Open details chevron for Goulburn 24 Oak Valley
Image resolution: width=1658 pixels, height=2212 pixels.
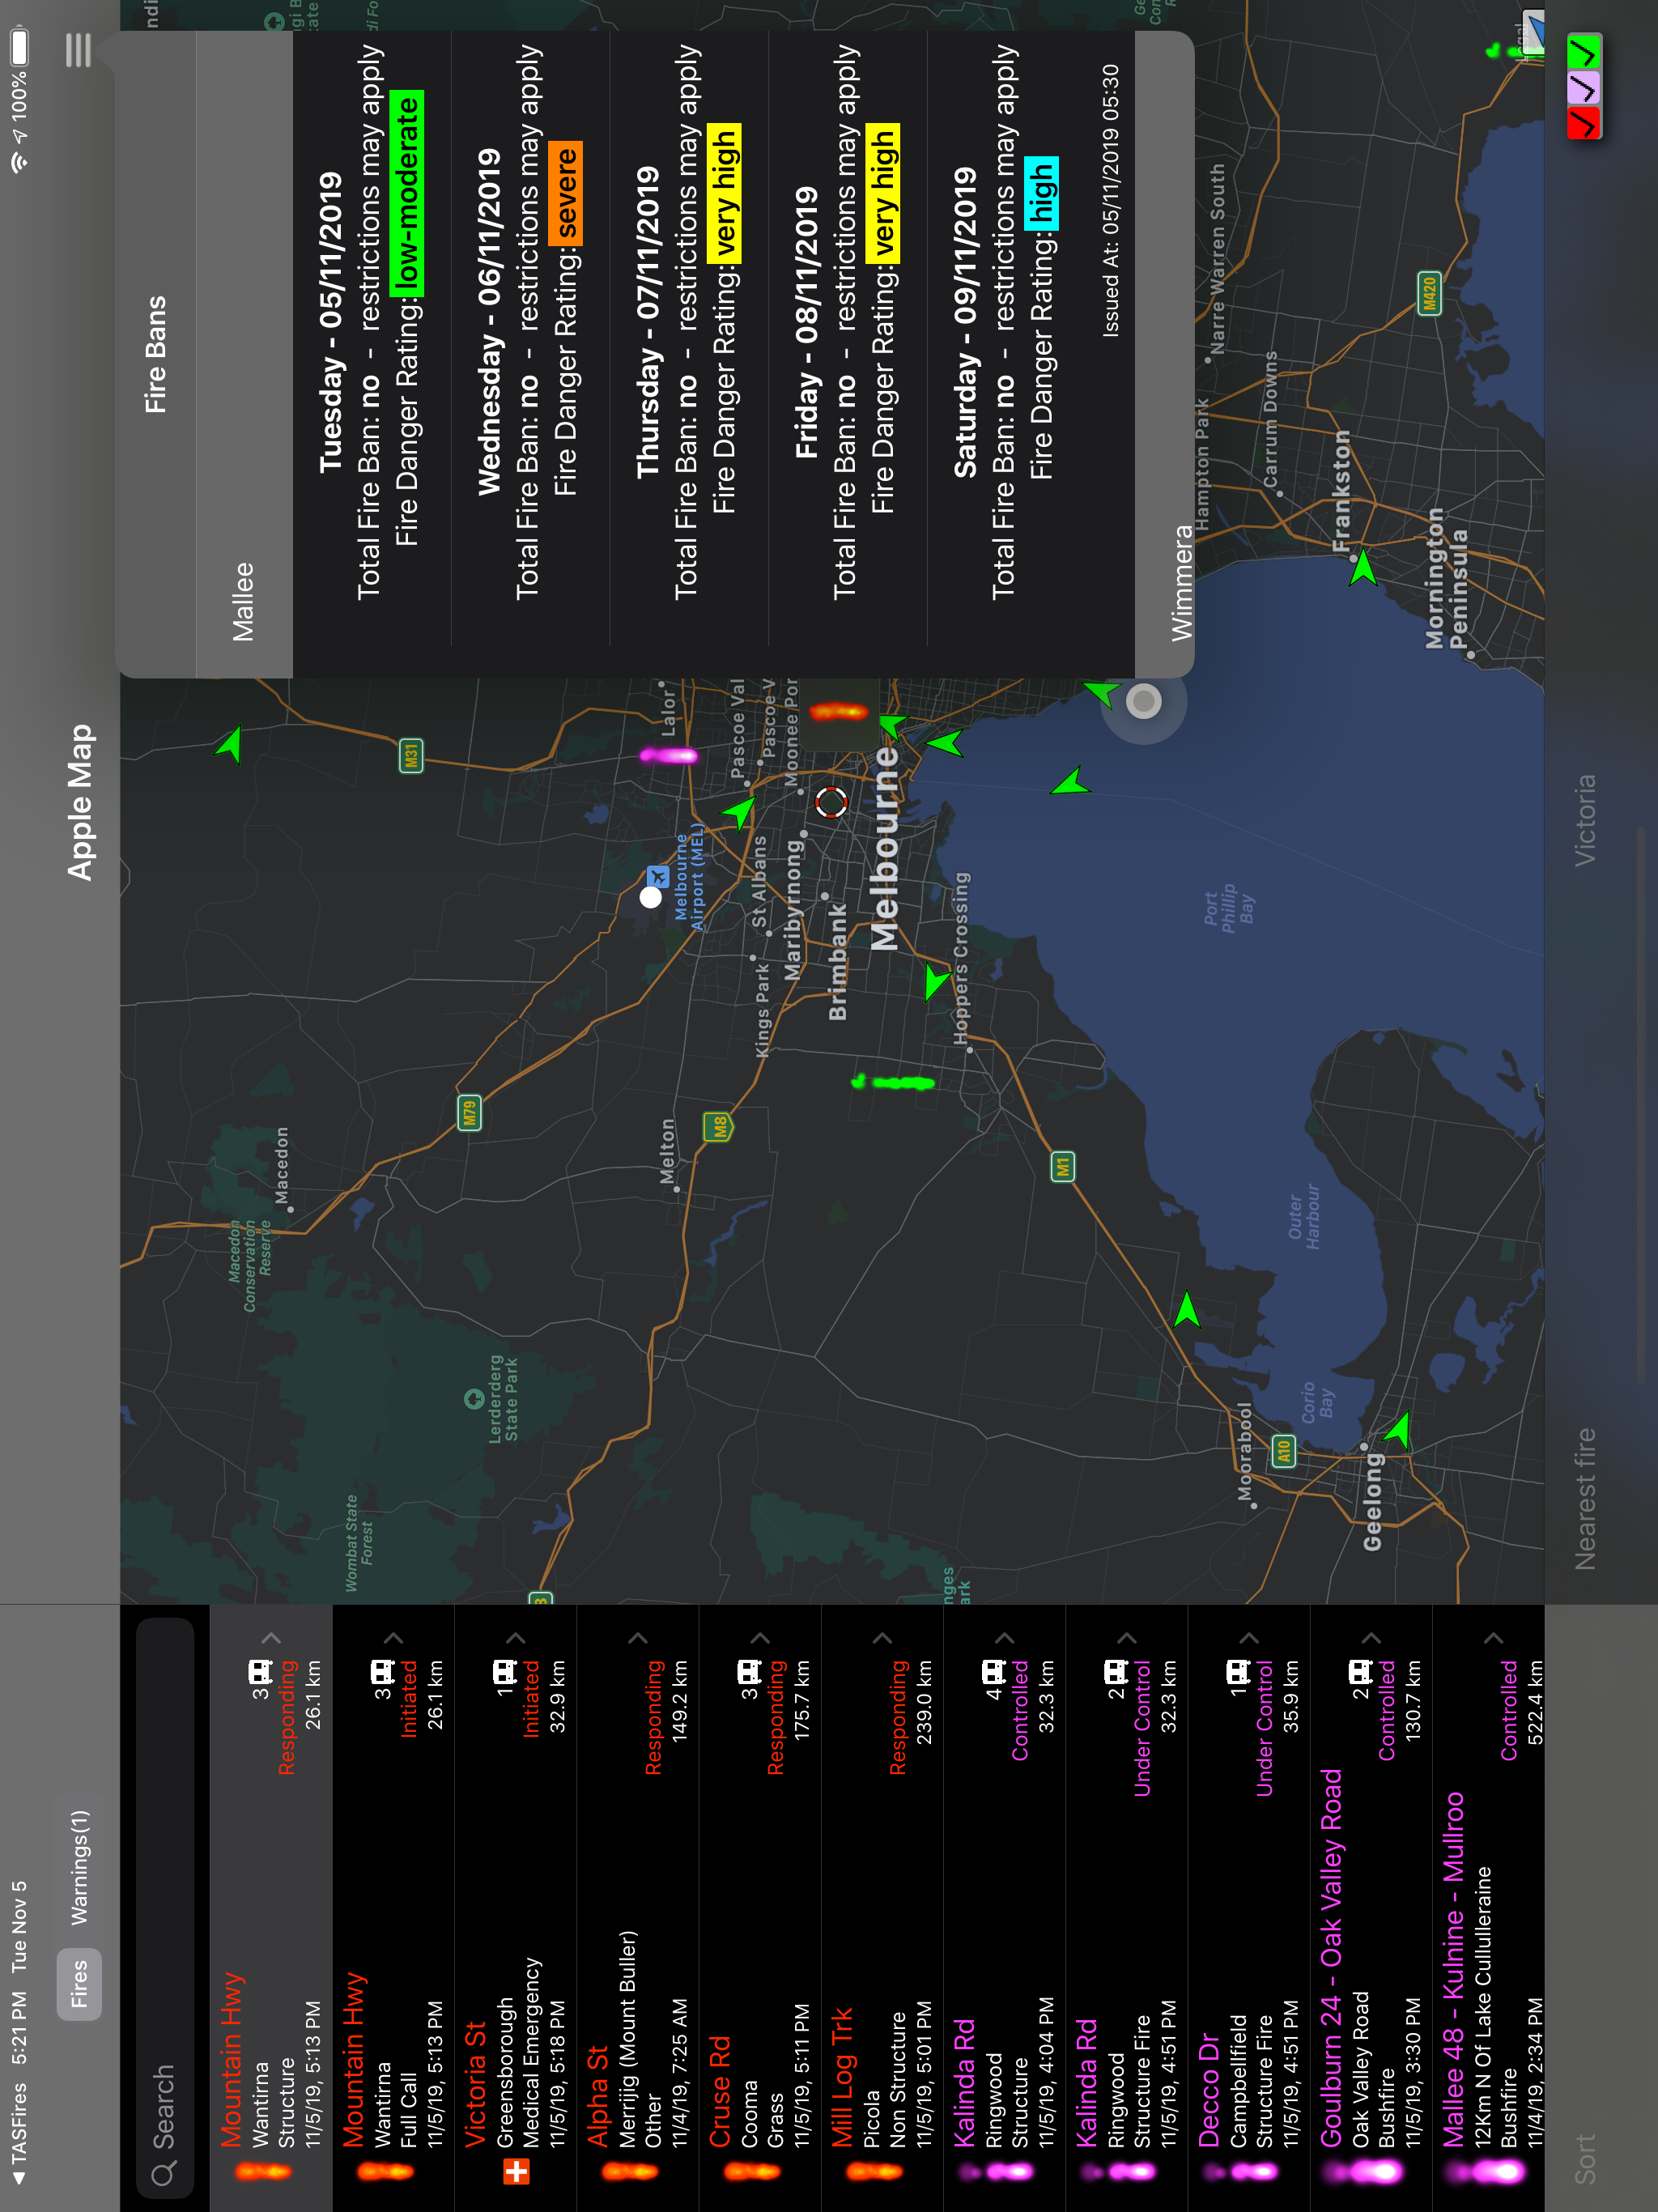[1371, 1638]
